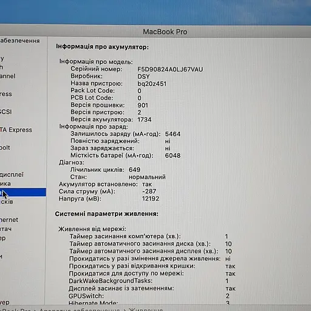Select the highlighted blue row in the sidebar

(x=23, y=192)
